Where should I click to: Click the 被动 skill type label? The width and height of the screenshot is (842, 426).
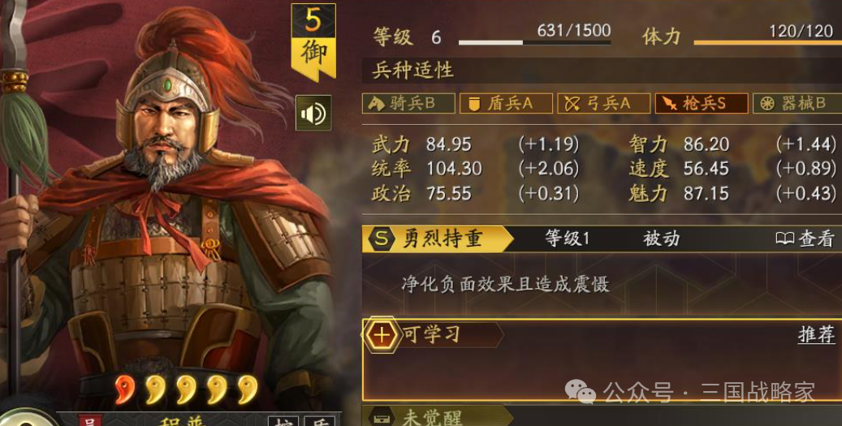pyautogui.click(x=662, y=239)
